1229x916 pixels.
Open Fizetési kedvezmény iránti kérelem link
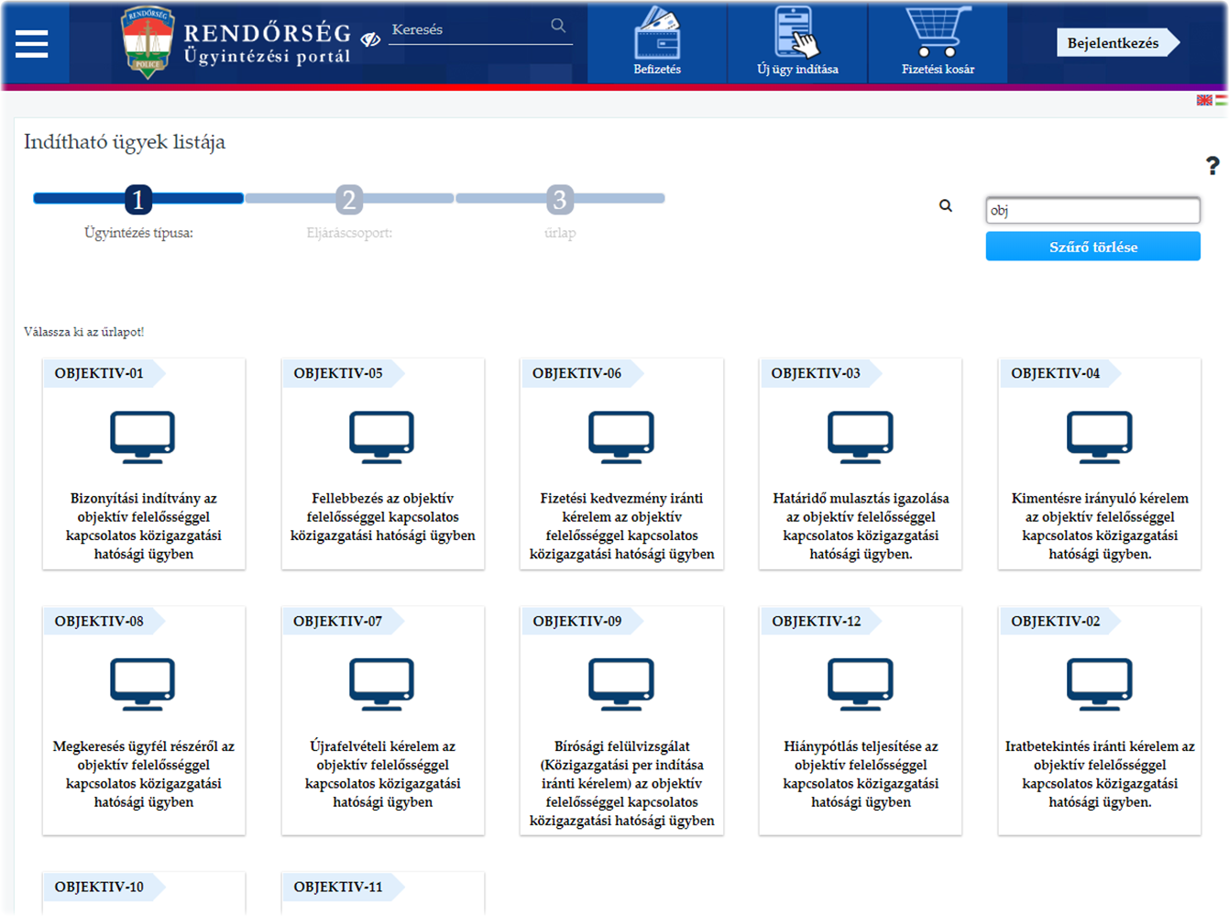[621, 526]
